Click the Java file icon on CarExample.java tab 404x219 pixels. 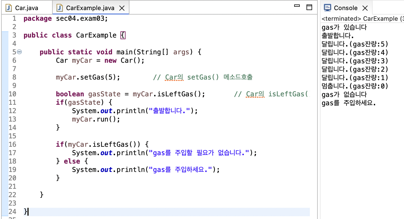59,8
